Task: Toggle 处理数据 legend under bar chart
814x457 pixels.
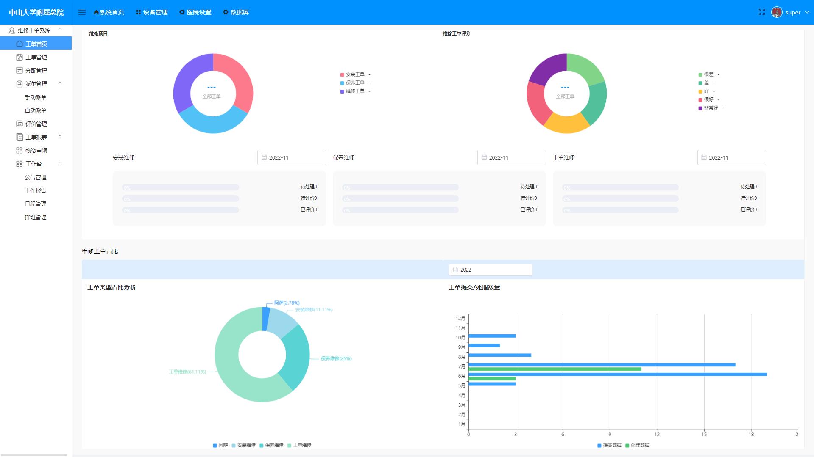Action: 638,445
